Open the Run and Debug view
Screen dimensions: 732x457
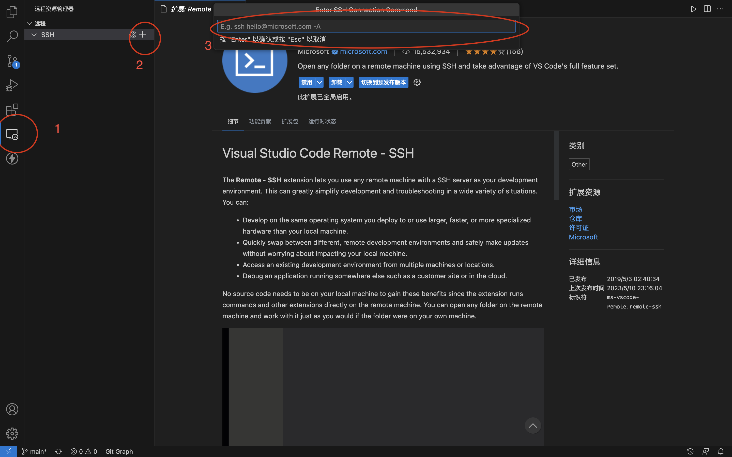[12, 86]
